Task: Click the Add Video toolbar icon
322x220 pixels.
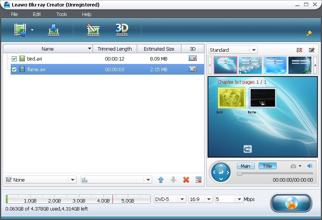Action: coord(20,30)
